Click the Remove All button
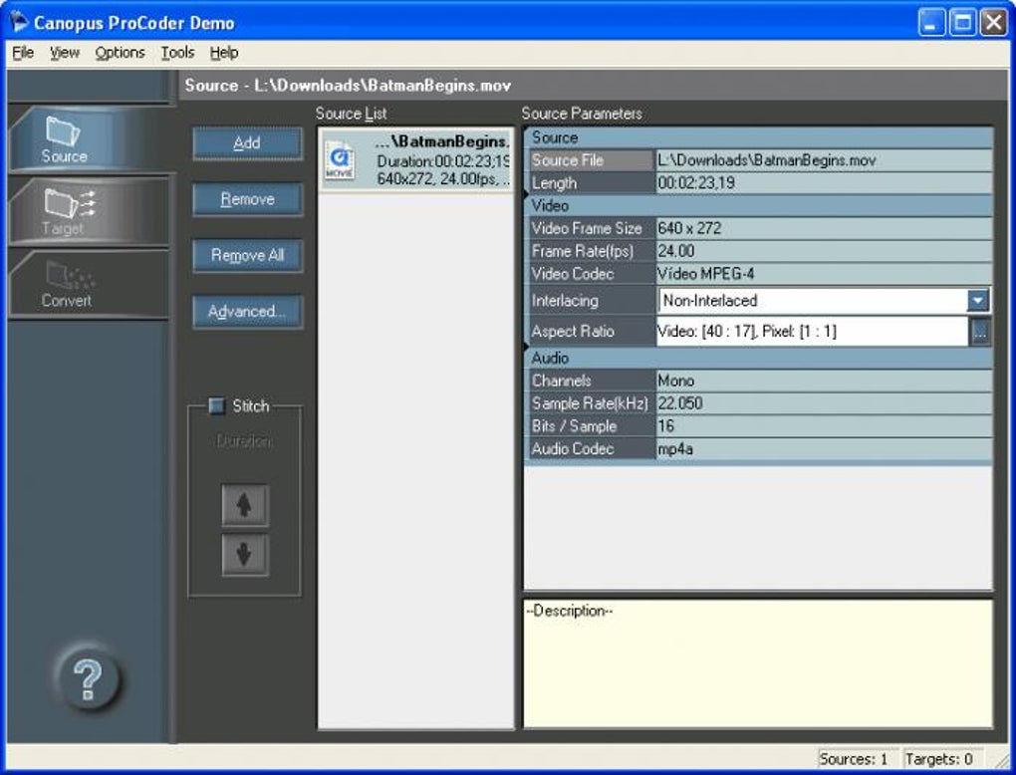 coord(247,255)
